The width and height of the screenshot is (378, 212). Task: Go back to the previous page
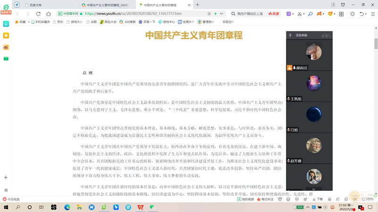coord(17,14)
